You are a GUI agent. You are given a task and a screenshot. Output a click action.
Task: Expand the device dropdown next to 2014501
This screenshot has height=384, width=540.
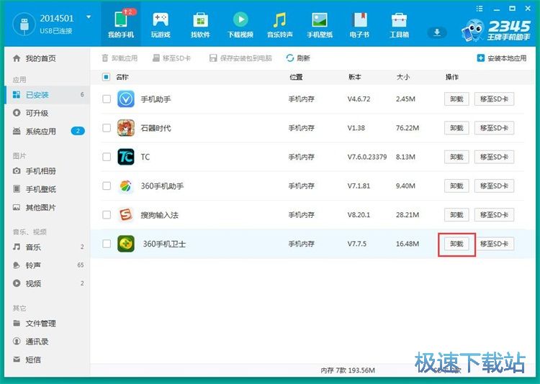pyautogui.click(x=89, y=17)
